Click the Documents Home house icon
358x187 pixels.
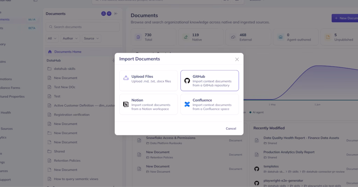(x=50, y=52)
